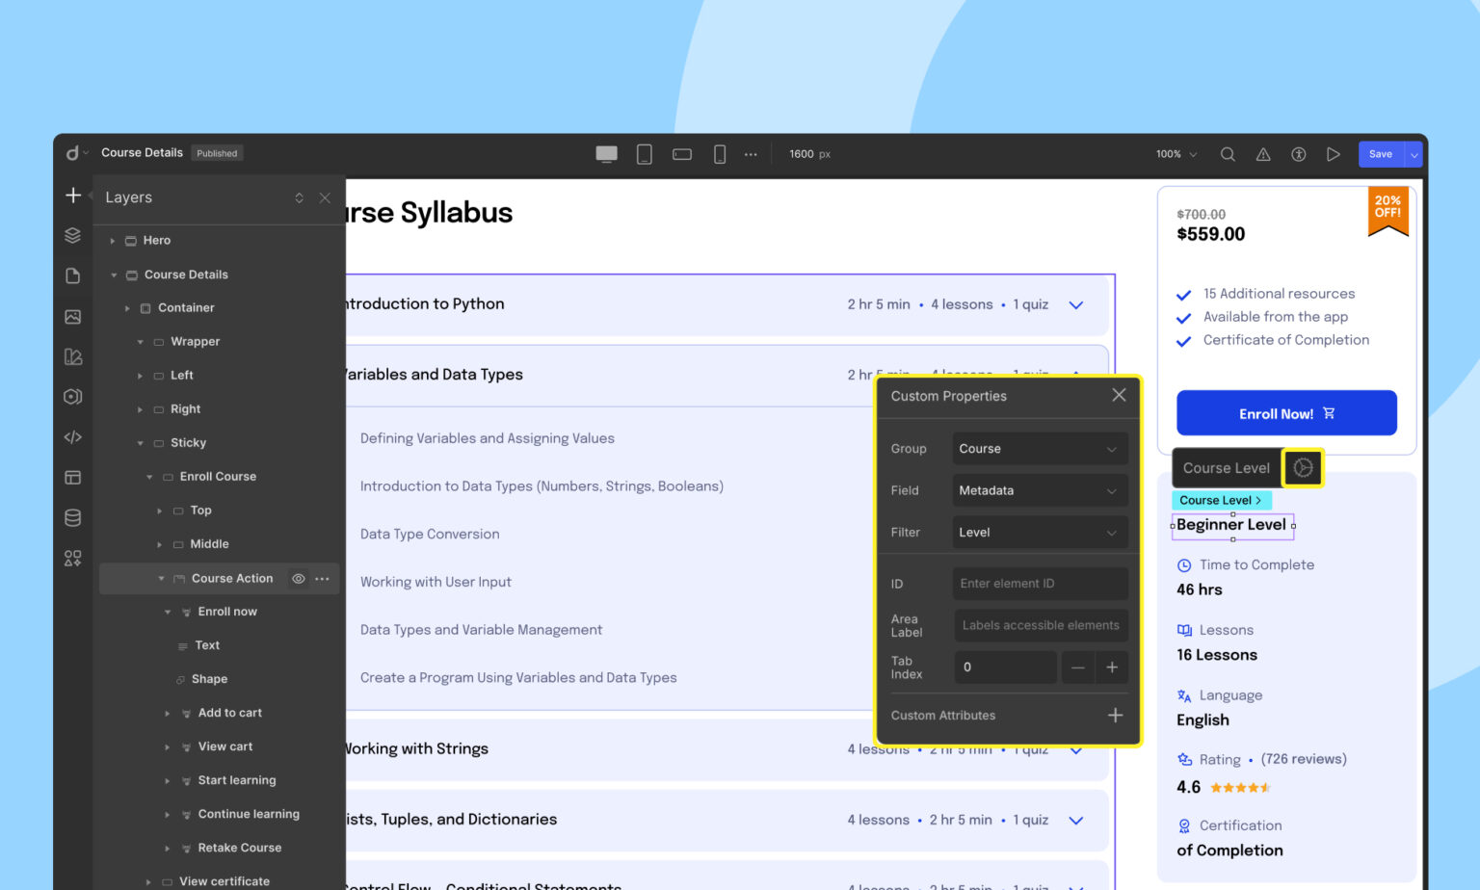
Task: Click the search magnifier icon in top bar
Action: (1228, 154)
